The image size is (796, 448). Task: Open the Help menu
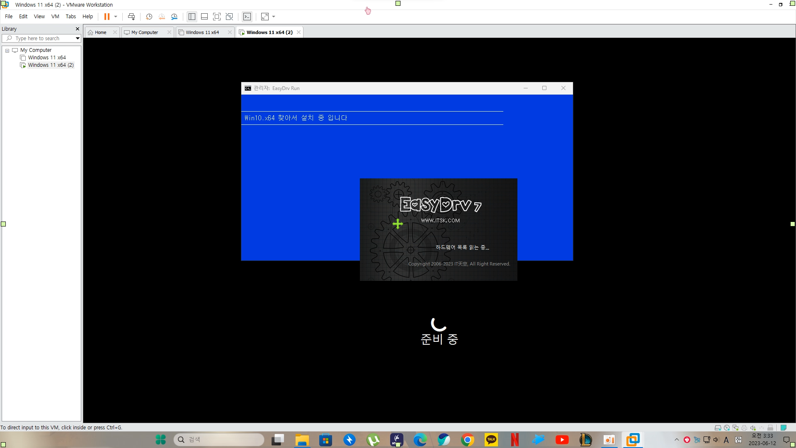tap(87, 17)
